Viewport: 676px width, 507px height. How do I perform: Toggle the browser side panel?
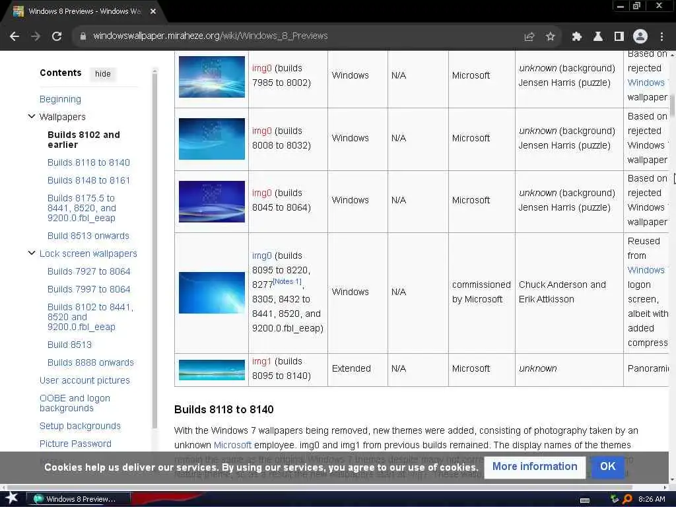click(x=619, y=37)
